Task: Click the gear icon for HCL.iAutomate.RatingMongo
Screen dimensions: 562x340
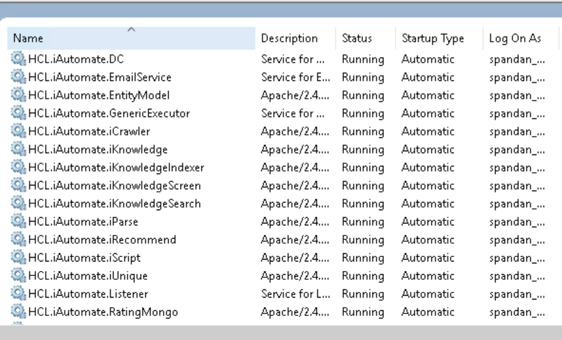Action: pos(18,312)
